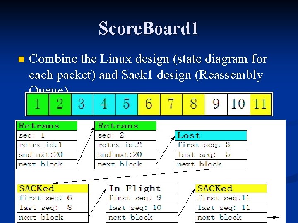Image resolution: width=298 pixels, height=223 pixels.
Task: Click the text line starting 'Combine the Linux design'
Action: [x=148, y=59]
